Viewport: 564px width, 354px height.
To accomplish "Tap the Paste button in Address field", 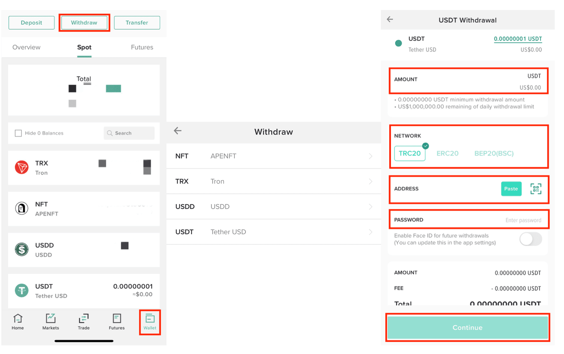I will [511, 189].
